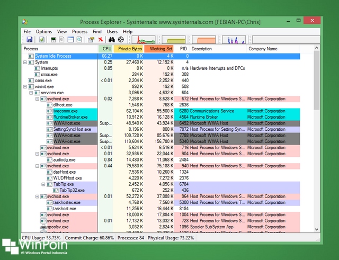
Task: Sort by the Description column header
Action: [218, 49]
